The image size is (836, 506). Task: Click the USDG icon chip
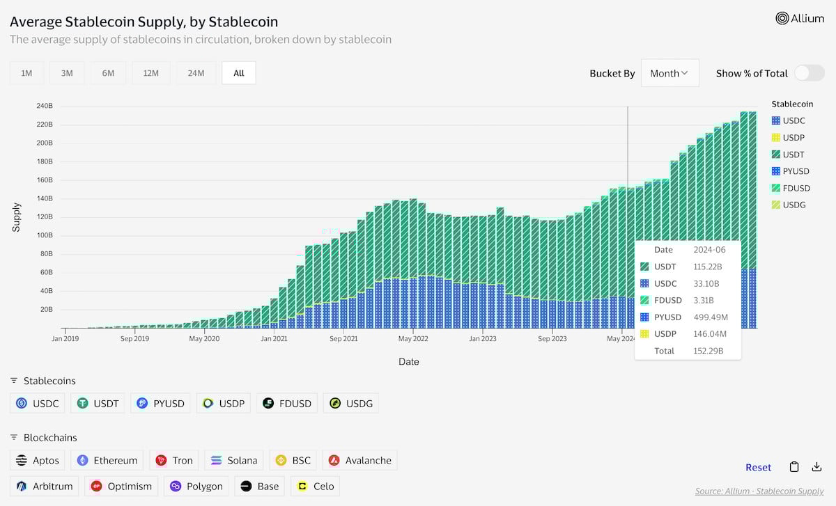coord(351,403)
